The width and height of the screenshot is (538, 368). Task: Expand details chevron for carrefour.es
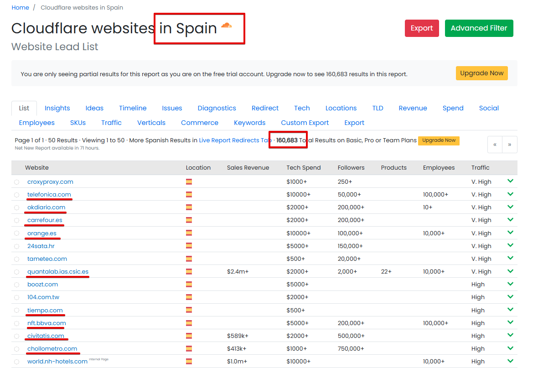pyautogui.click(x=510, y=219)
